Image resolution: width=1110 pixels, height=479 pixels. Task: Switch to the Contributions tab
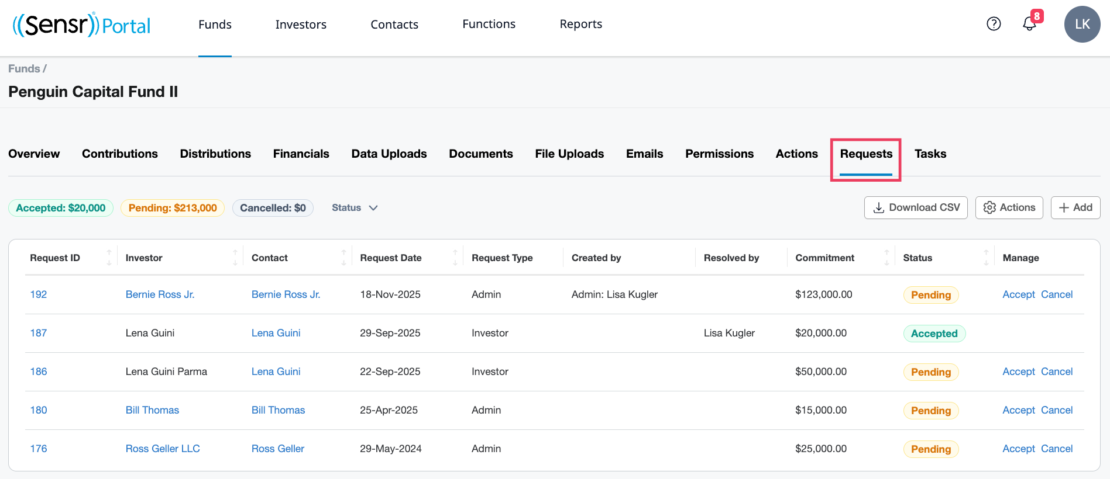120,154
